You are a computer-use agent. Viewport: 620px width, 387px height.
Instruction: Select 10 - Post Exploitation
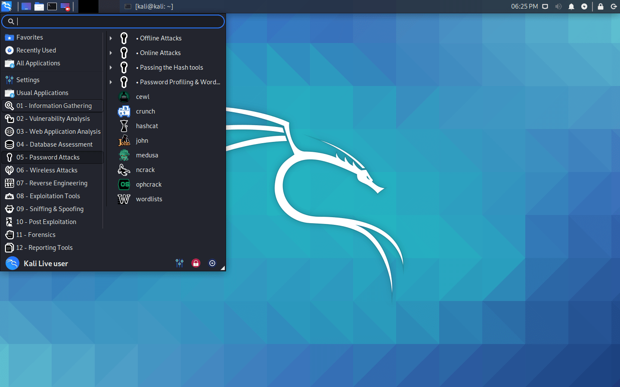point(53,222)
